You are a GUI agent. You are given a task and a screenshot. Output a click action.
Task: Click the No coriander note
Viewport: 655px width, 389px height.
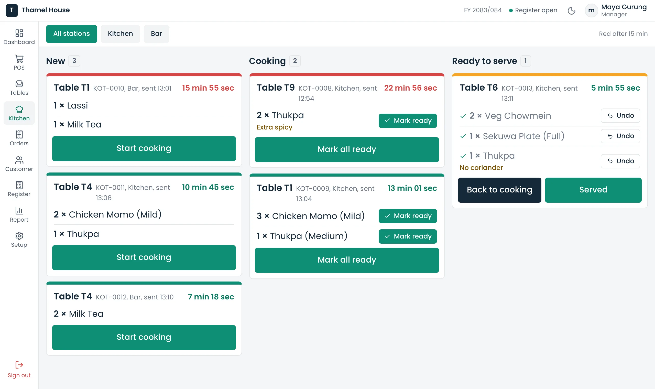click(481, 168)
